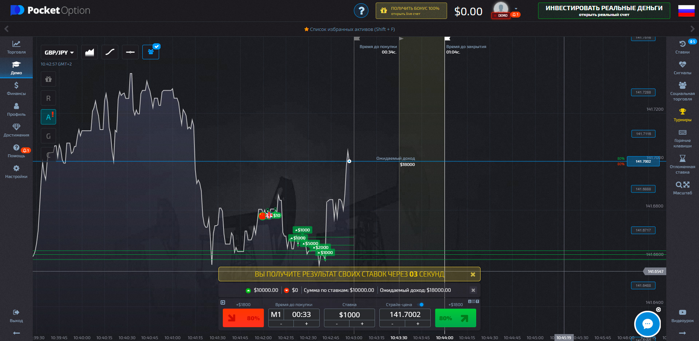Open the Торговля (Trading) sidebar section
Viewport: 699px width, 341px height.
point(16,47)
